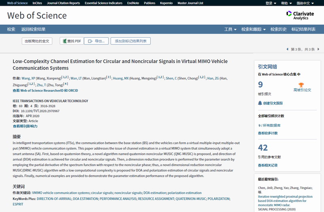This screenshot has width=324, height=212.
Task: Open the 帮助 help dropdown
Action: coord(286,3)
